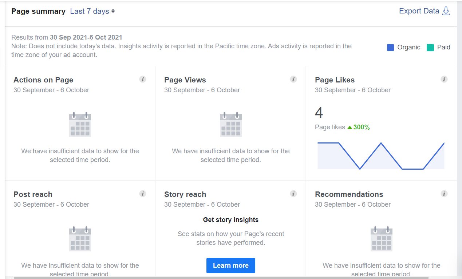Click the Export Data link
The width and height of the screenshot is (462, 279).
tap(419, 11)
